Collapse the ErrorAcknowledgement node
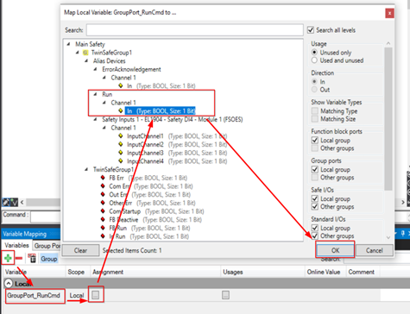410x314 pixels. 95,69
